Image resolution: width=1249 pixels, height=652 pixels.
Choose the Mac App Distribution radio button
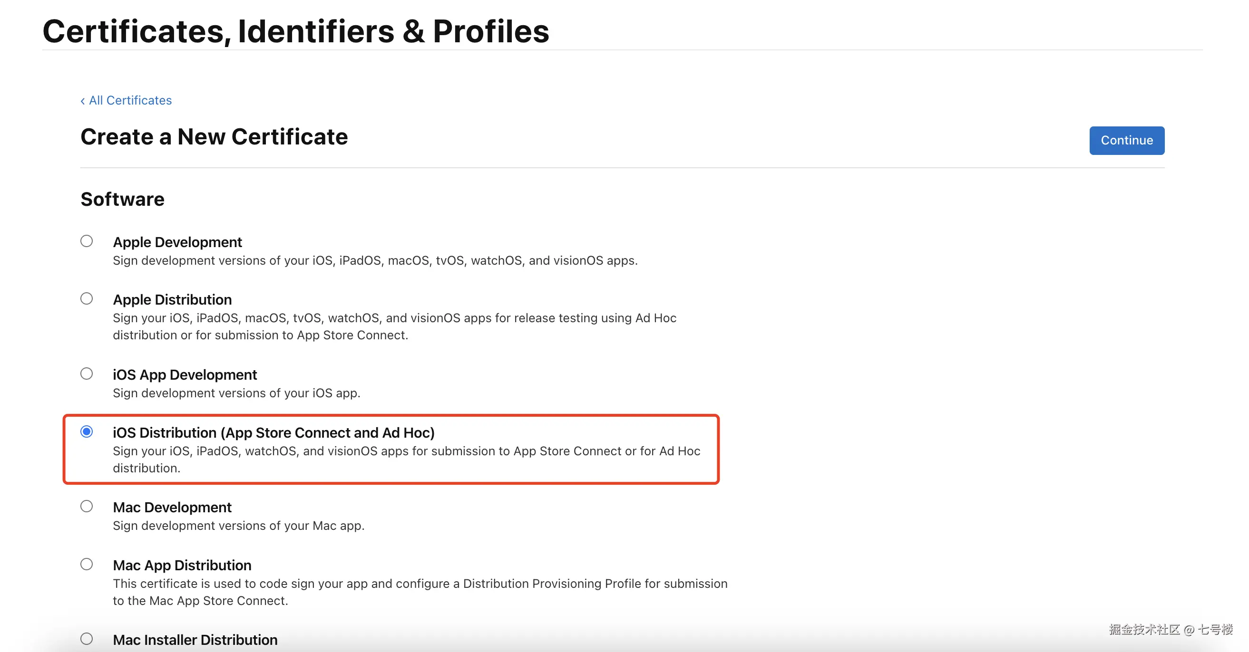click(x=87, y=565)
